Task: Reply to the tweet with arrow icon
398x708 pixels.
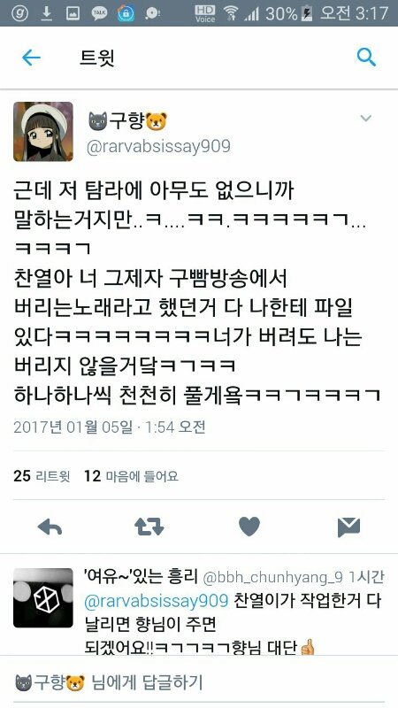Action: (x=50, y=527)
